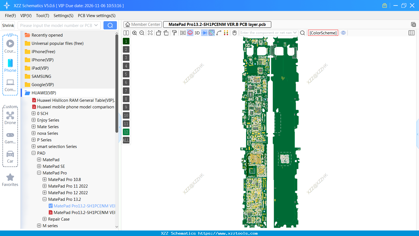Open the mirror flip tool
The width and height of the screenshot is (419, 236).
[183, 33]
